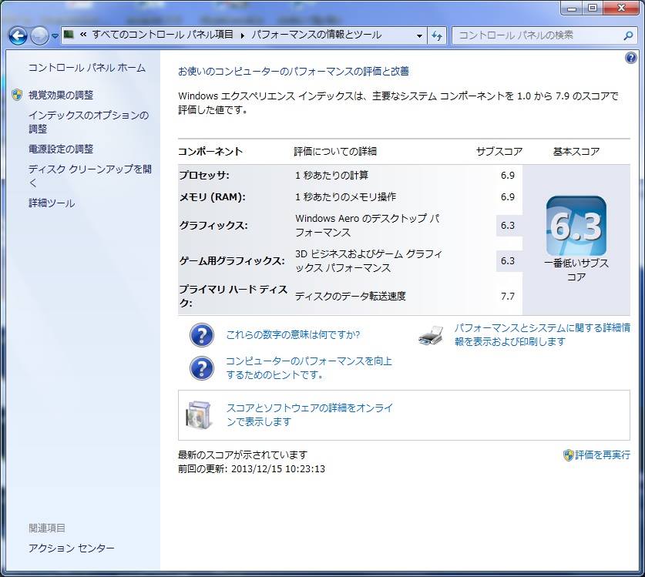Open コントロール パネル ホーム link
This screenshot has width=645, height=577.
[87, 68]
